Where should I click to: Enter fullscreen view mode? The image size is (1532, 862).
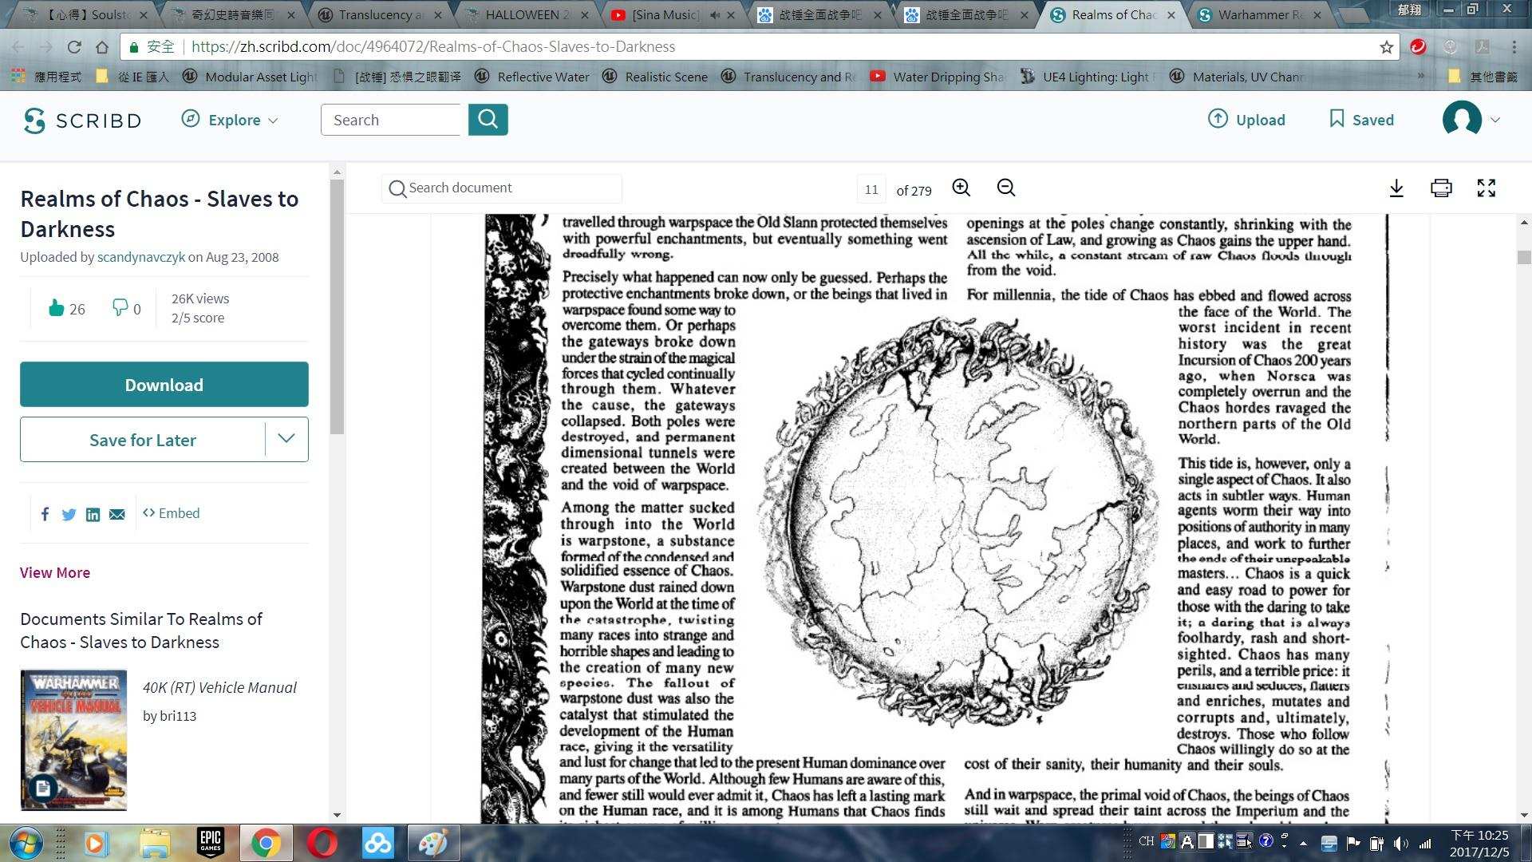click(1485, 188)
